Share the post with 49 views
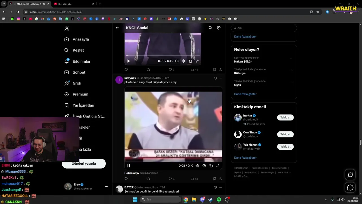The height and width of the screenshot is (204, 362). click(x=220, y=69)
